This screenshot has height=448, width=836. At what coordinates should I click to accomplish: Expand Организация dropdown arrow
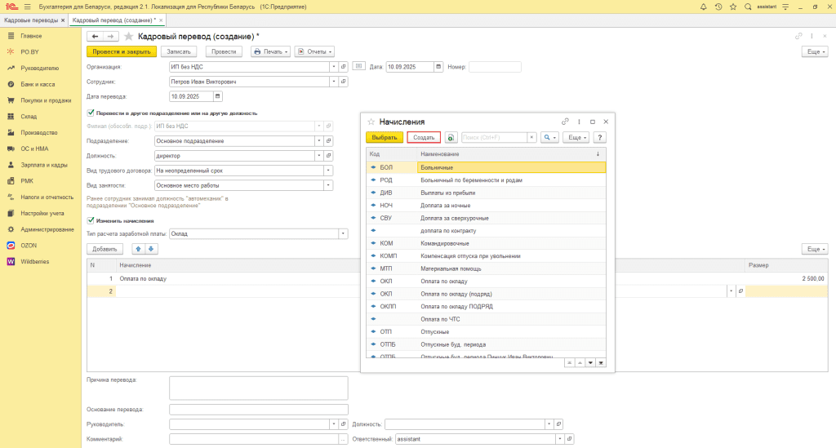point(334,67)
